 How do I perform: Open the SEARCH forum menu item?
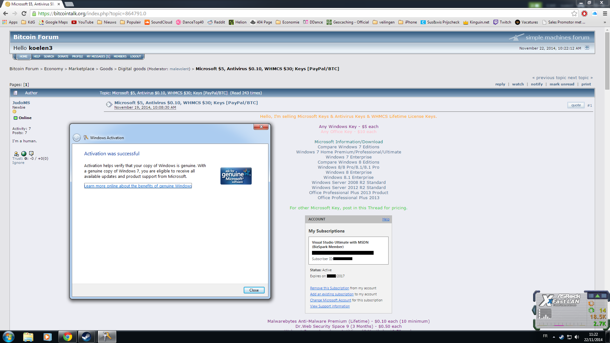click(x=49, y=57)
